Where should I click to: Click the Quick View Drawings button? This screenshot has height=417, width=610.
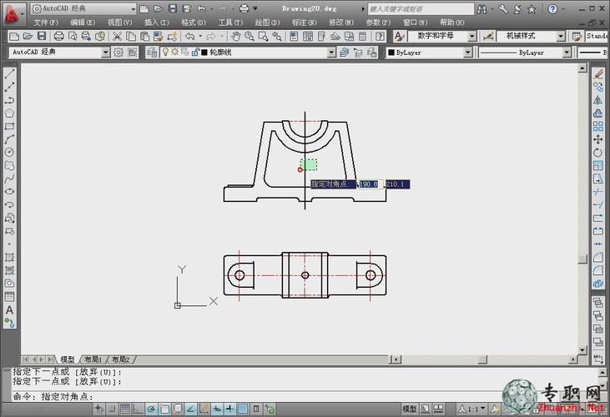point(438,409)
